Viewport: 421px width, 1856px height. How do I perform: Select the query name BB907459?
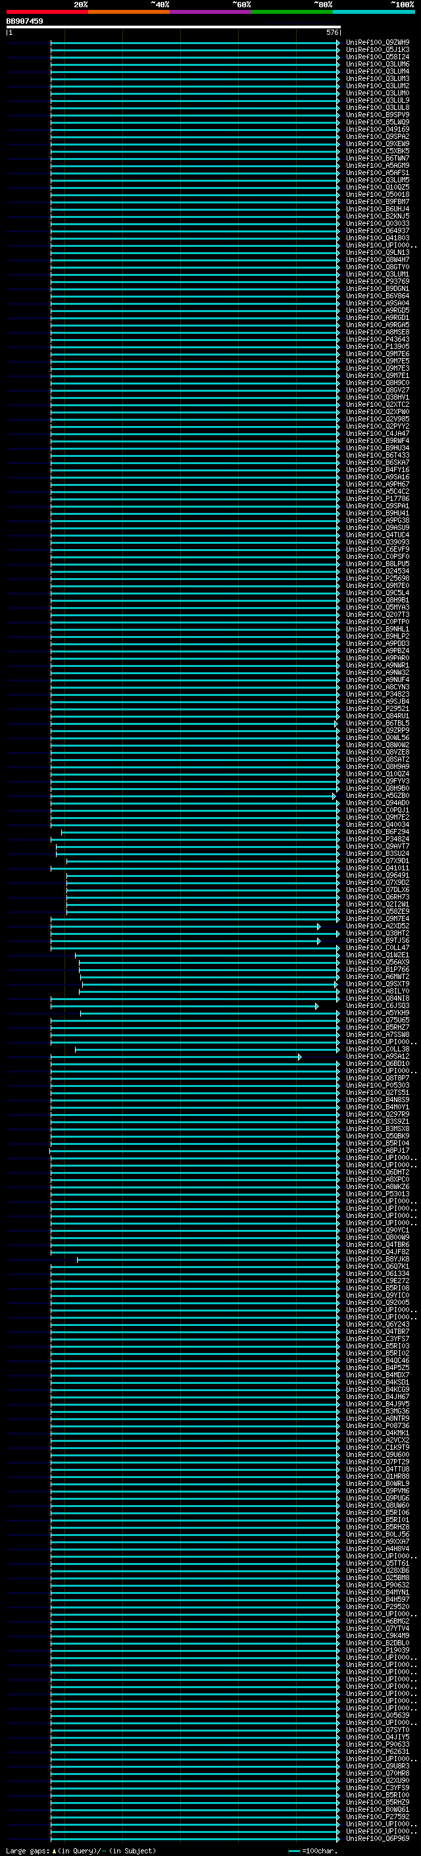24,21
